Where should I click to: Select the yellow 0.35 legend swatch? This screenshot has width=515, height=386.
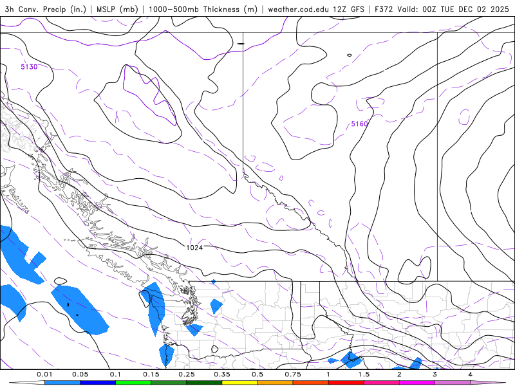click(x=239, y=383)
